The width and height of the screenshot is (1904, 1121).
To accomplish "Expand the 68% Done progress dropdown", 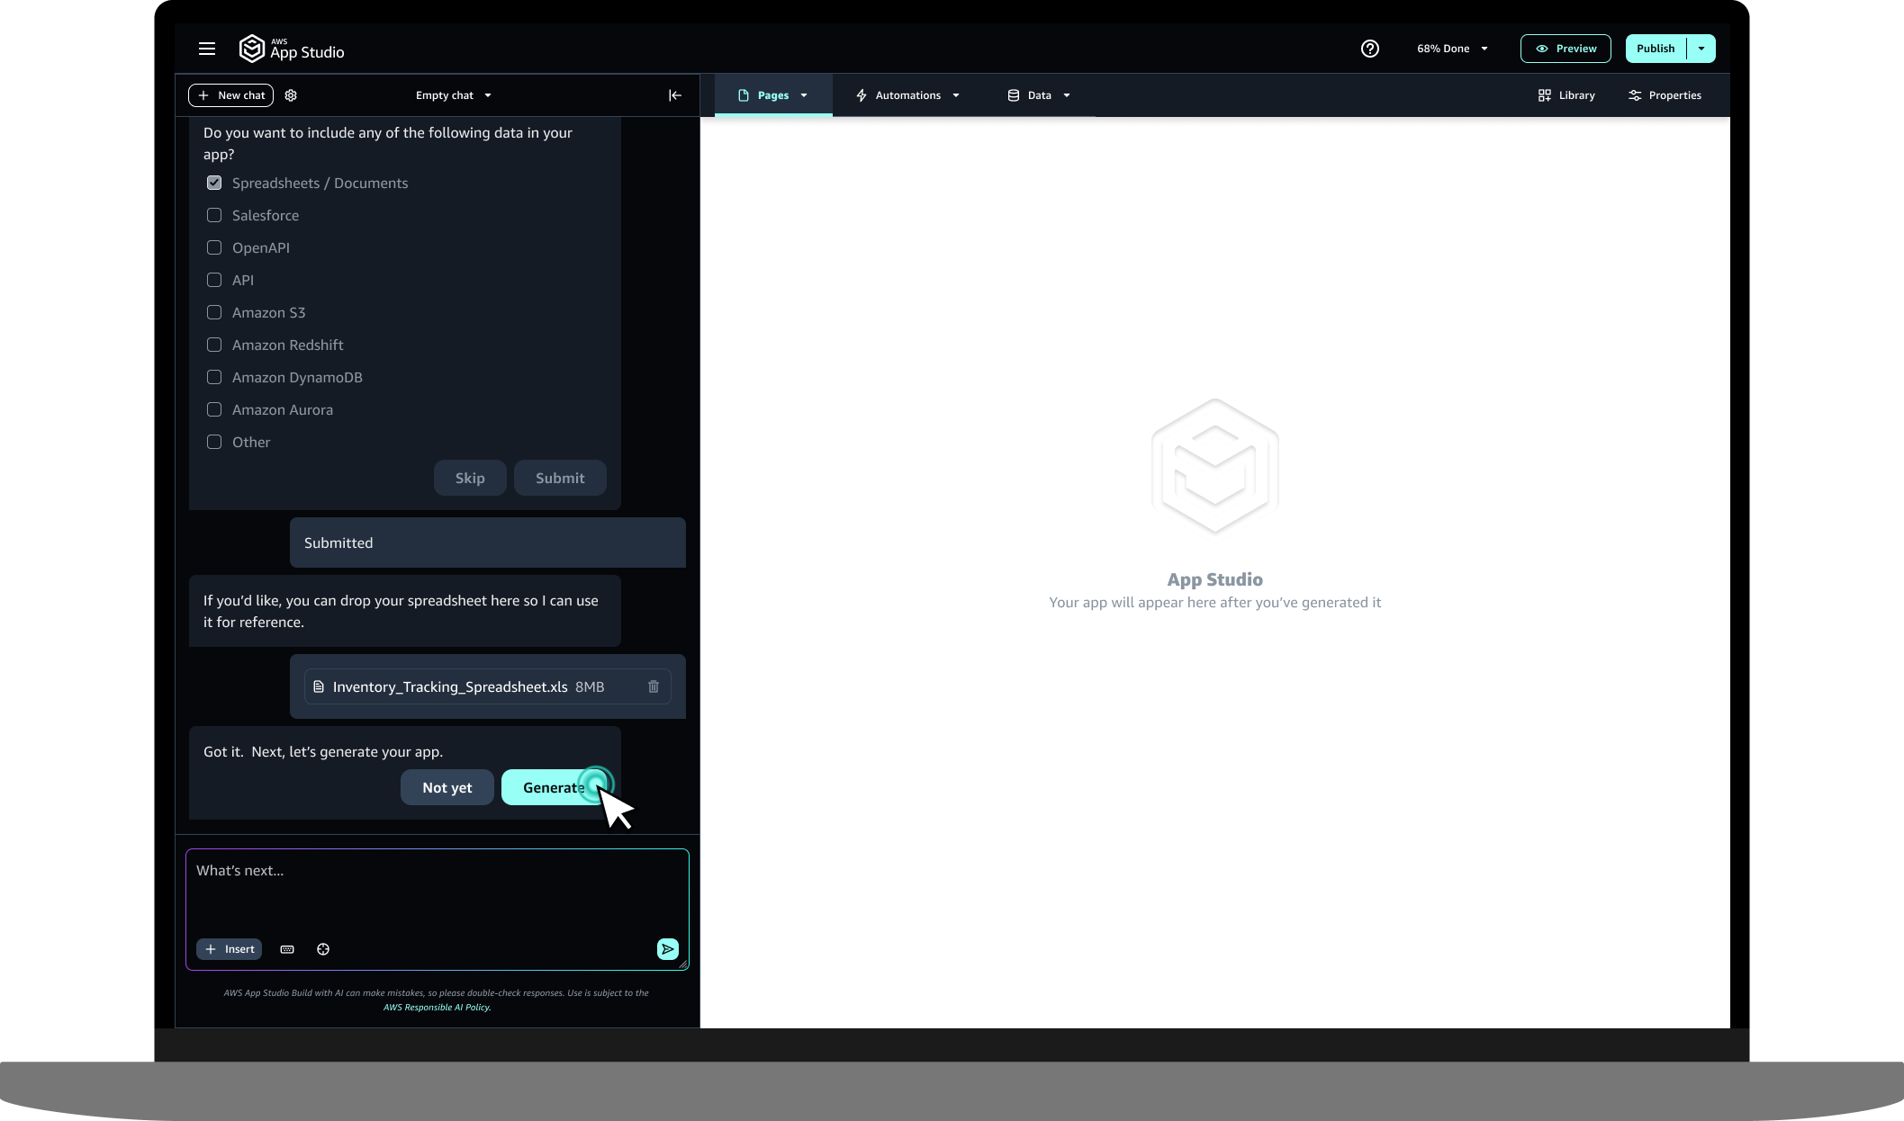I will point(1452,49).
